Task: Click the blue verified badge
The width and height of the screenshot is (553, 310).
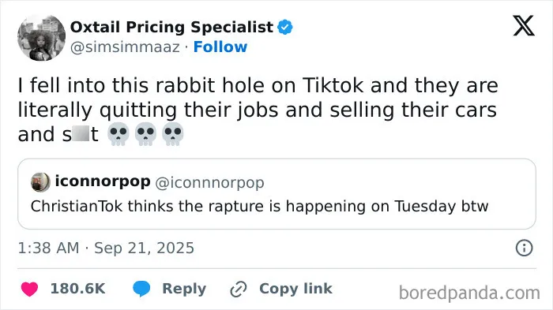Action: click(285, 27)
